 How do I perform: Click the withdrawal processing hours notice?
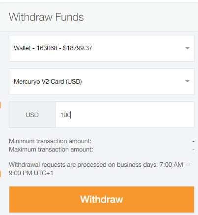[100, 169]
